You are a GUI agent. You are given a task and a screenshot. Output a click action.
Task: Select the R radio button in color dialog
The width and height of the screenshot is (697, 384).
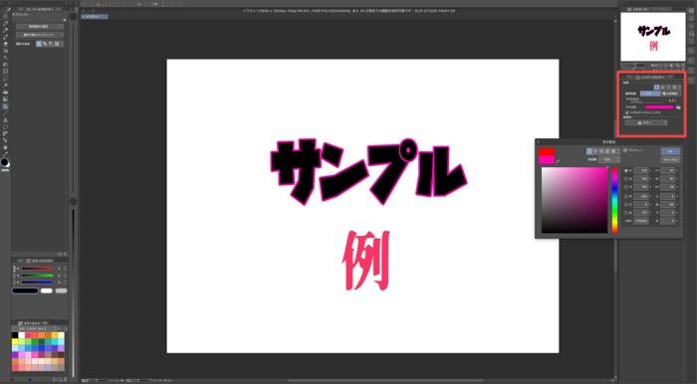(626, 196)
